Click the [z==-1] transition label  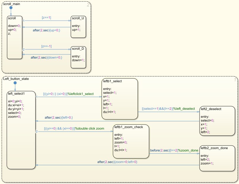47,46
